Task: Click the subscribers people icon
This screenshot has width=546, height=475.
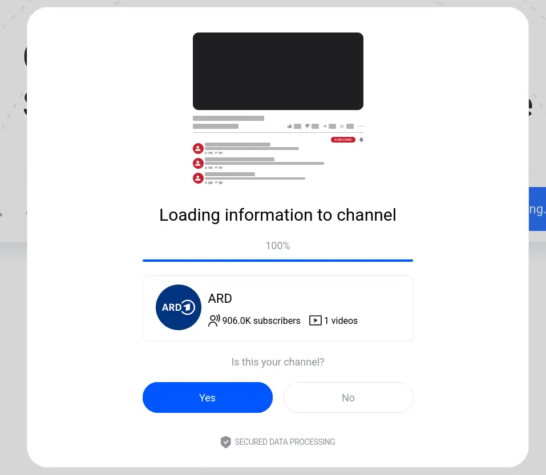Action: click(214, 320)
